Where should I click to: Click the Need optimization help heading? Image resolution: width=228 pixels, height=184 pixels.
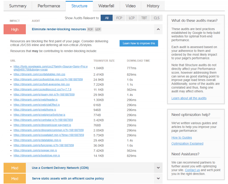191,115
